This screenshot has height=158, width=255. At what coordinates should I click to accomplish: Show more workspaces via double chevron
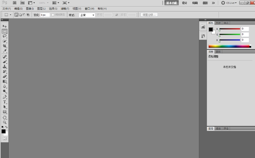[213, 3]
